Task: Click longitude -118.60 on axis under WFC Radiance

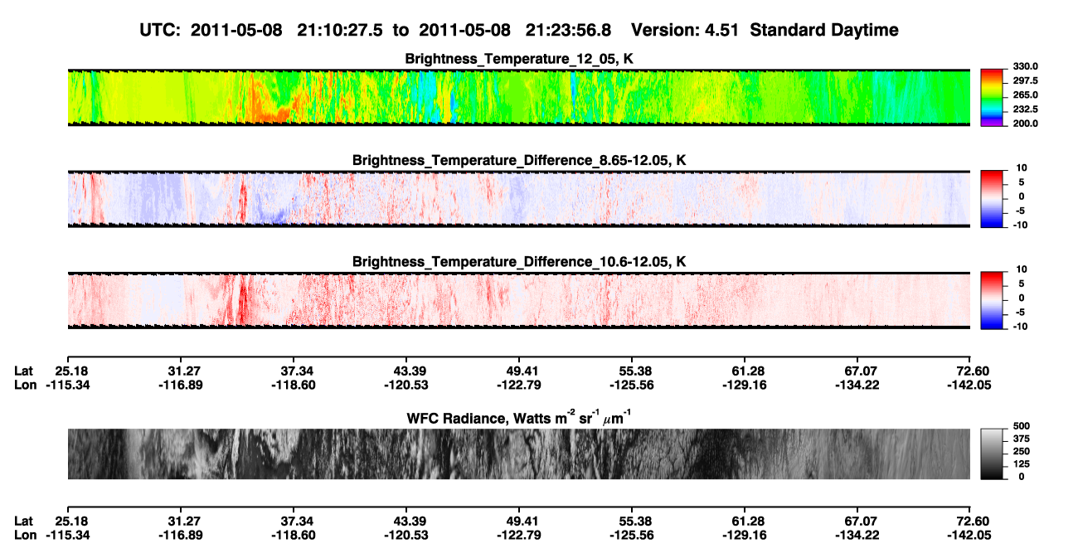Action: point(294,535)
